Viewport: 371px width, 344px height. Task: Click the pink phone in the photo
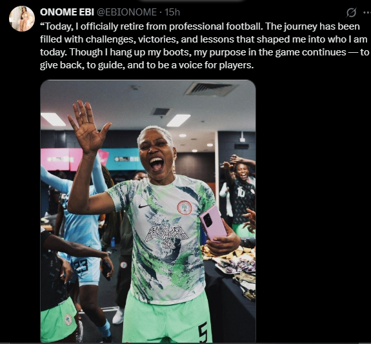point(213,224)
